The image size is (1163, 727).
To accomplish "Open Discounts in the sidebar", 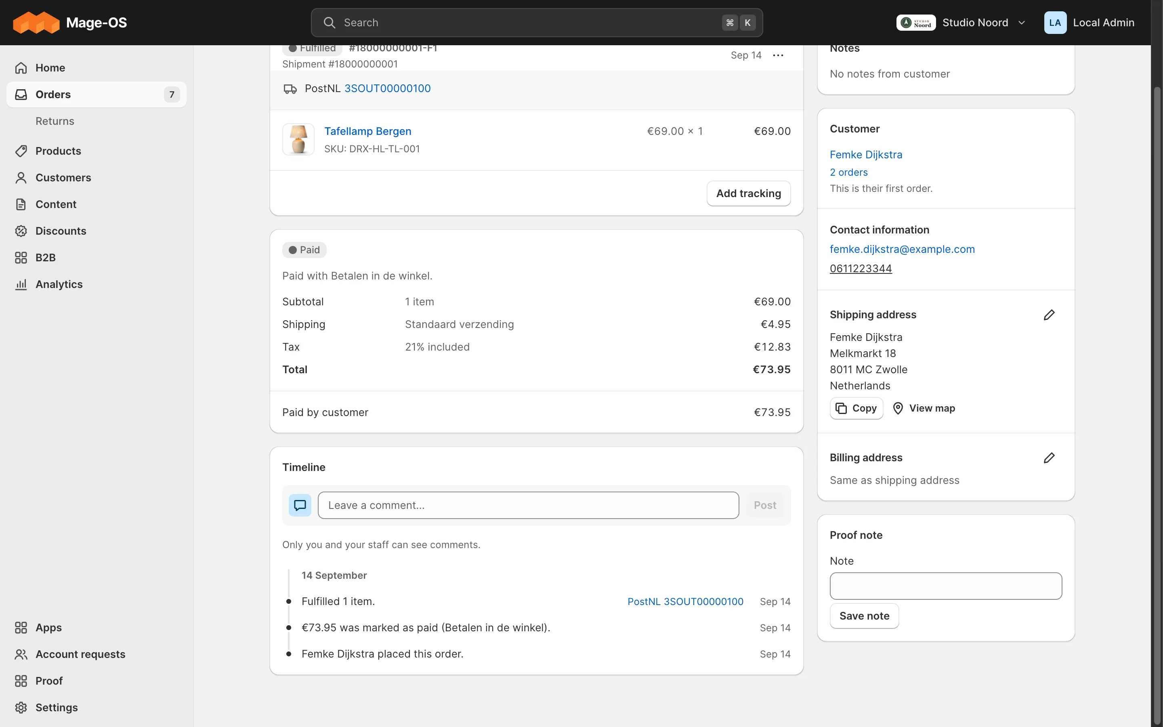I will pos(96,231).
